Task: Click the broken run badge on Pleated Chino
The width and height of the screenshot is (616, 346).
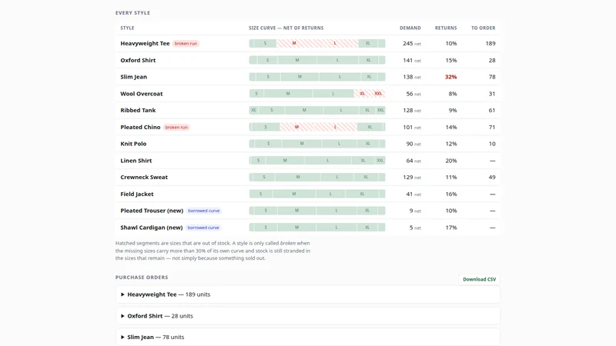Action: pos(176,127)
